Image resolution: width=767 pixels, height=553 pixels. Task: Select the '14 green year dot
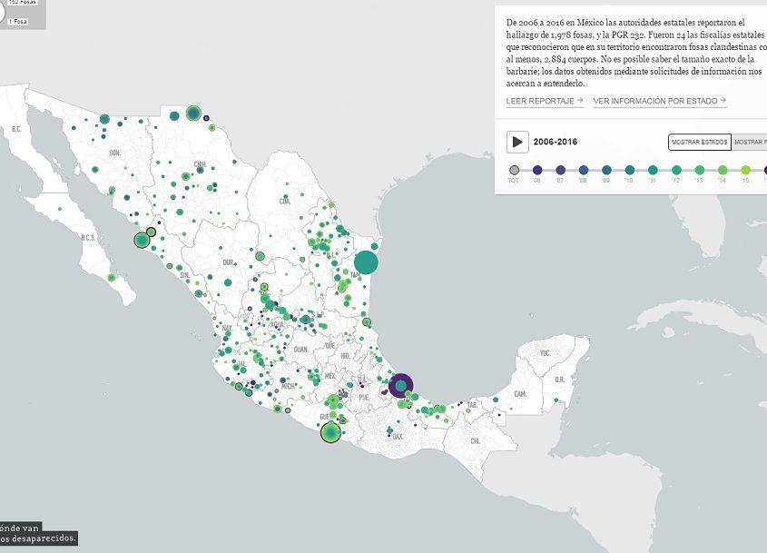tap(723, 170)
